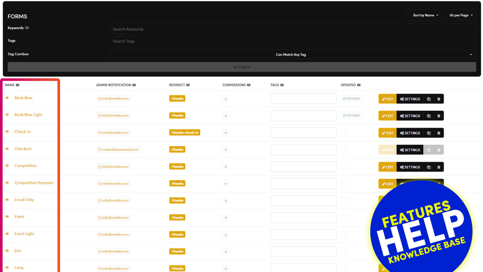Toggle the eye icon beside Email Only
483x272 pixels.
click(x=7, y=200)
